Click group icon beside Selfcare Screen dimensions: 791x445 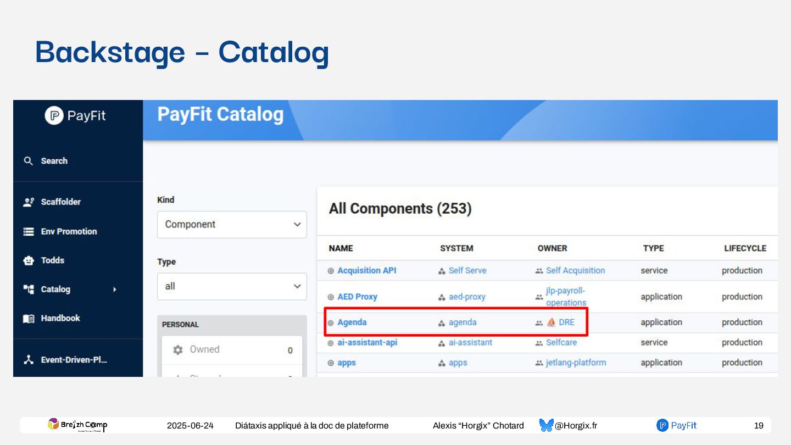539,343
